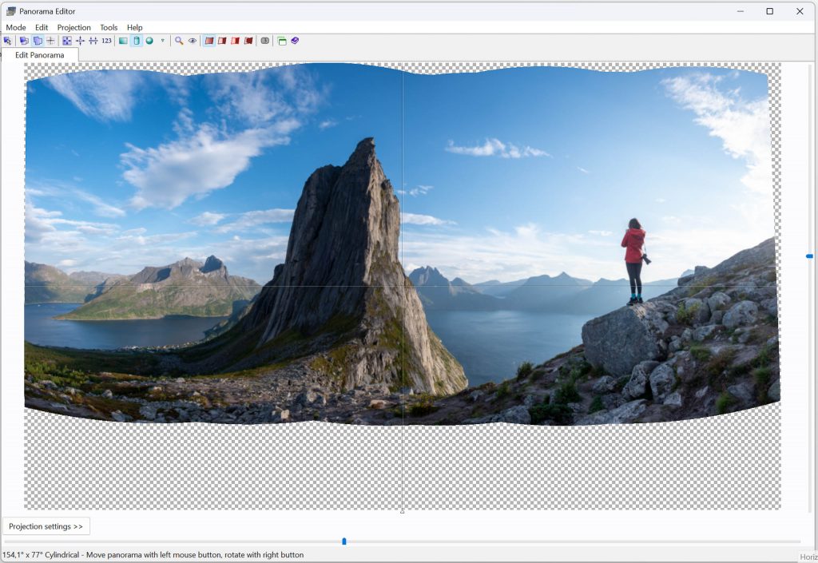This screenshot has width=818, height=563.
Task: Click the edit individual images tool icon
Action: tap(24, 41)
